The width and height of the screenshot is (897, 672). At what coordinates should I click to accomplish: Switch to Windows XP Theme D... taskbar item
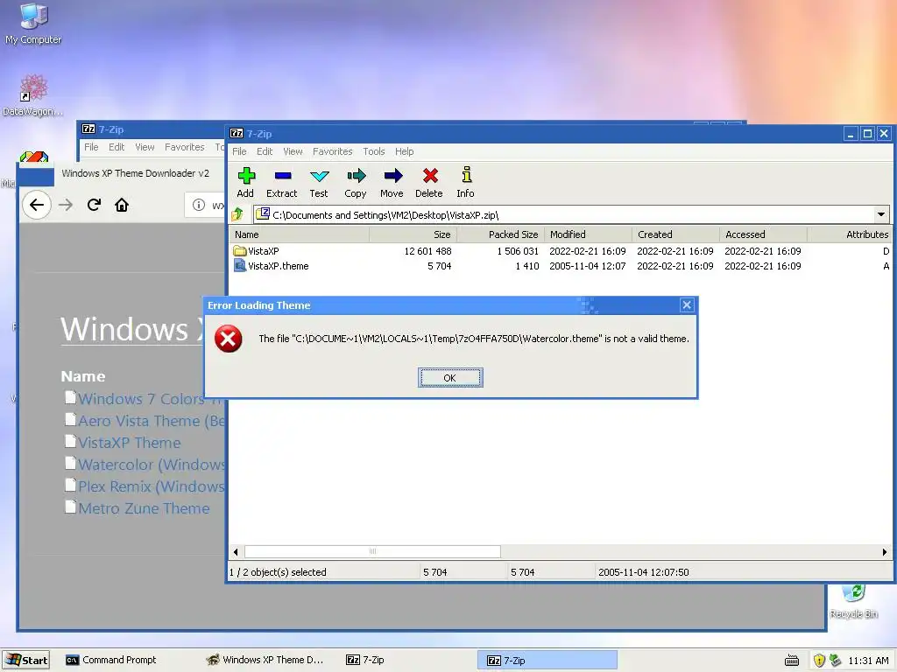click(x=265, y=660)
